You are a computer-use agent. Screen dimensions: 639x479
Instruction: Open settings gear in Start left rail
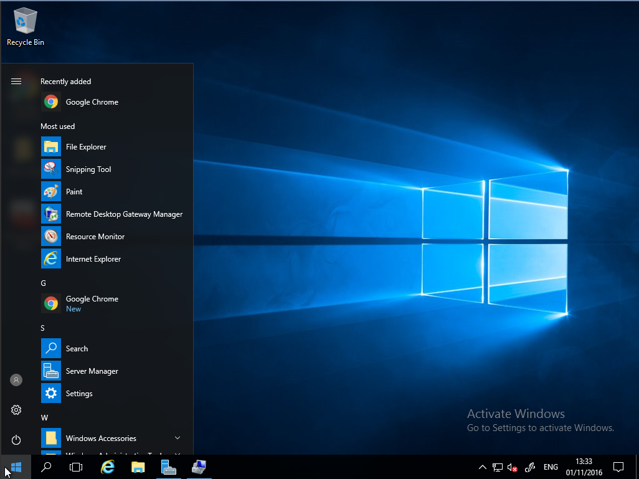16,410
